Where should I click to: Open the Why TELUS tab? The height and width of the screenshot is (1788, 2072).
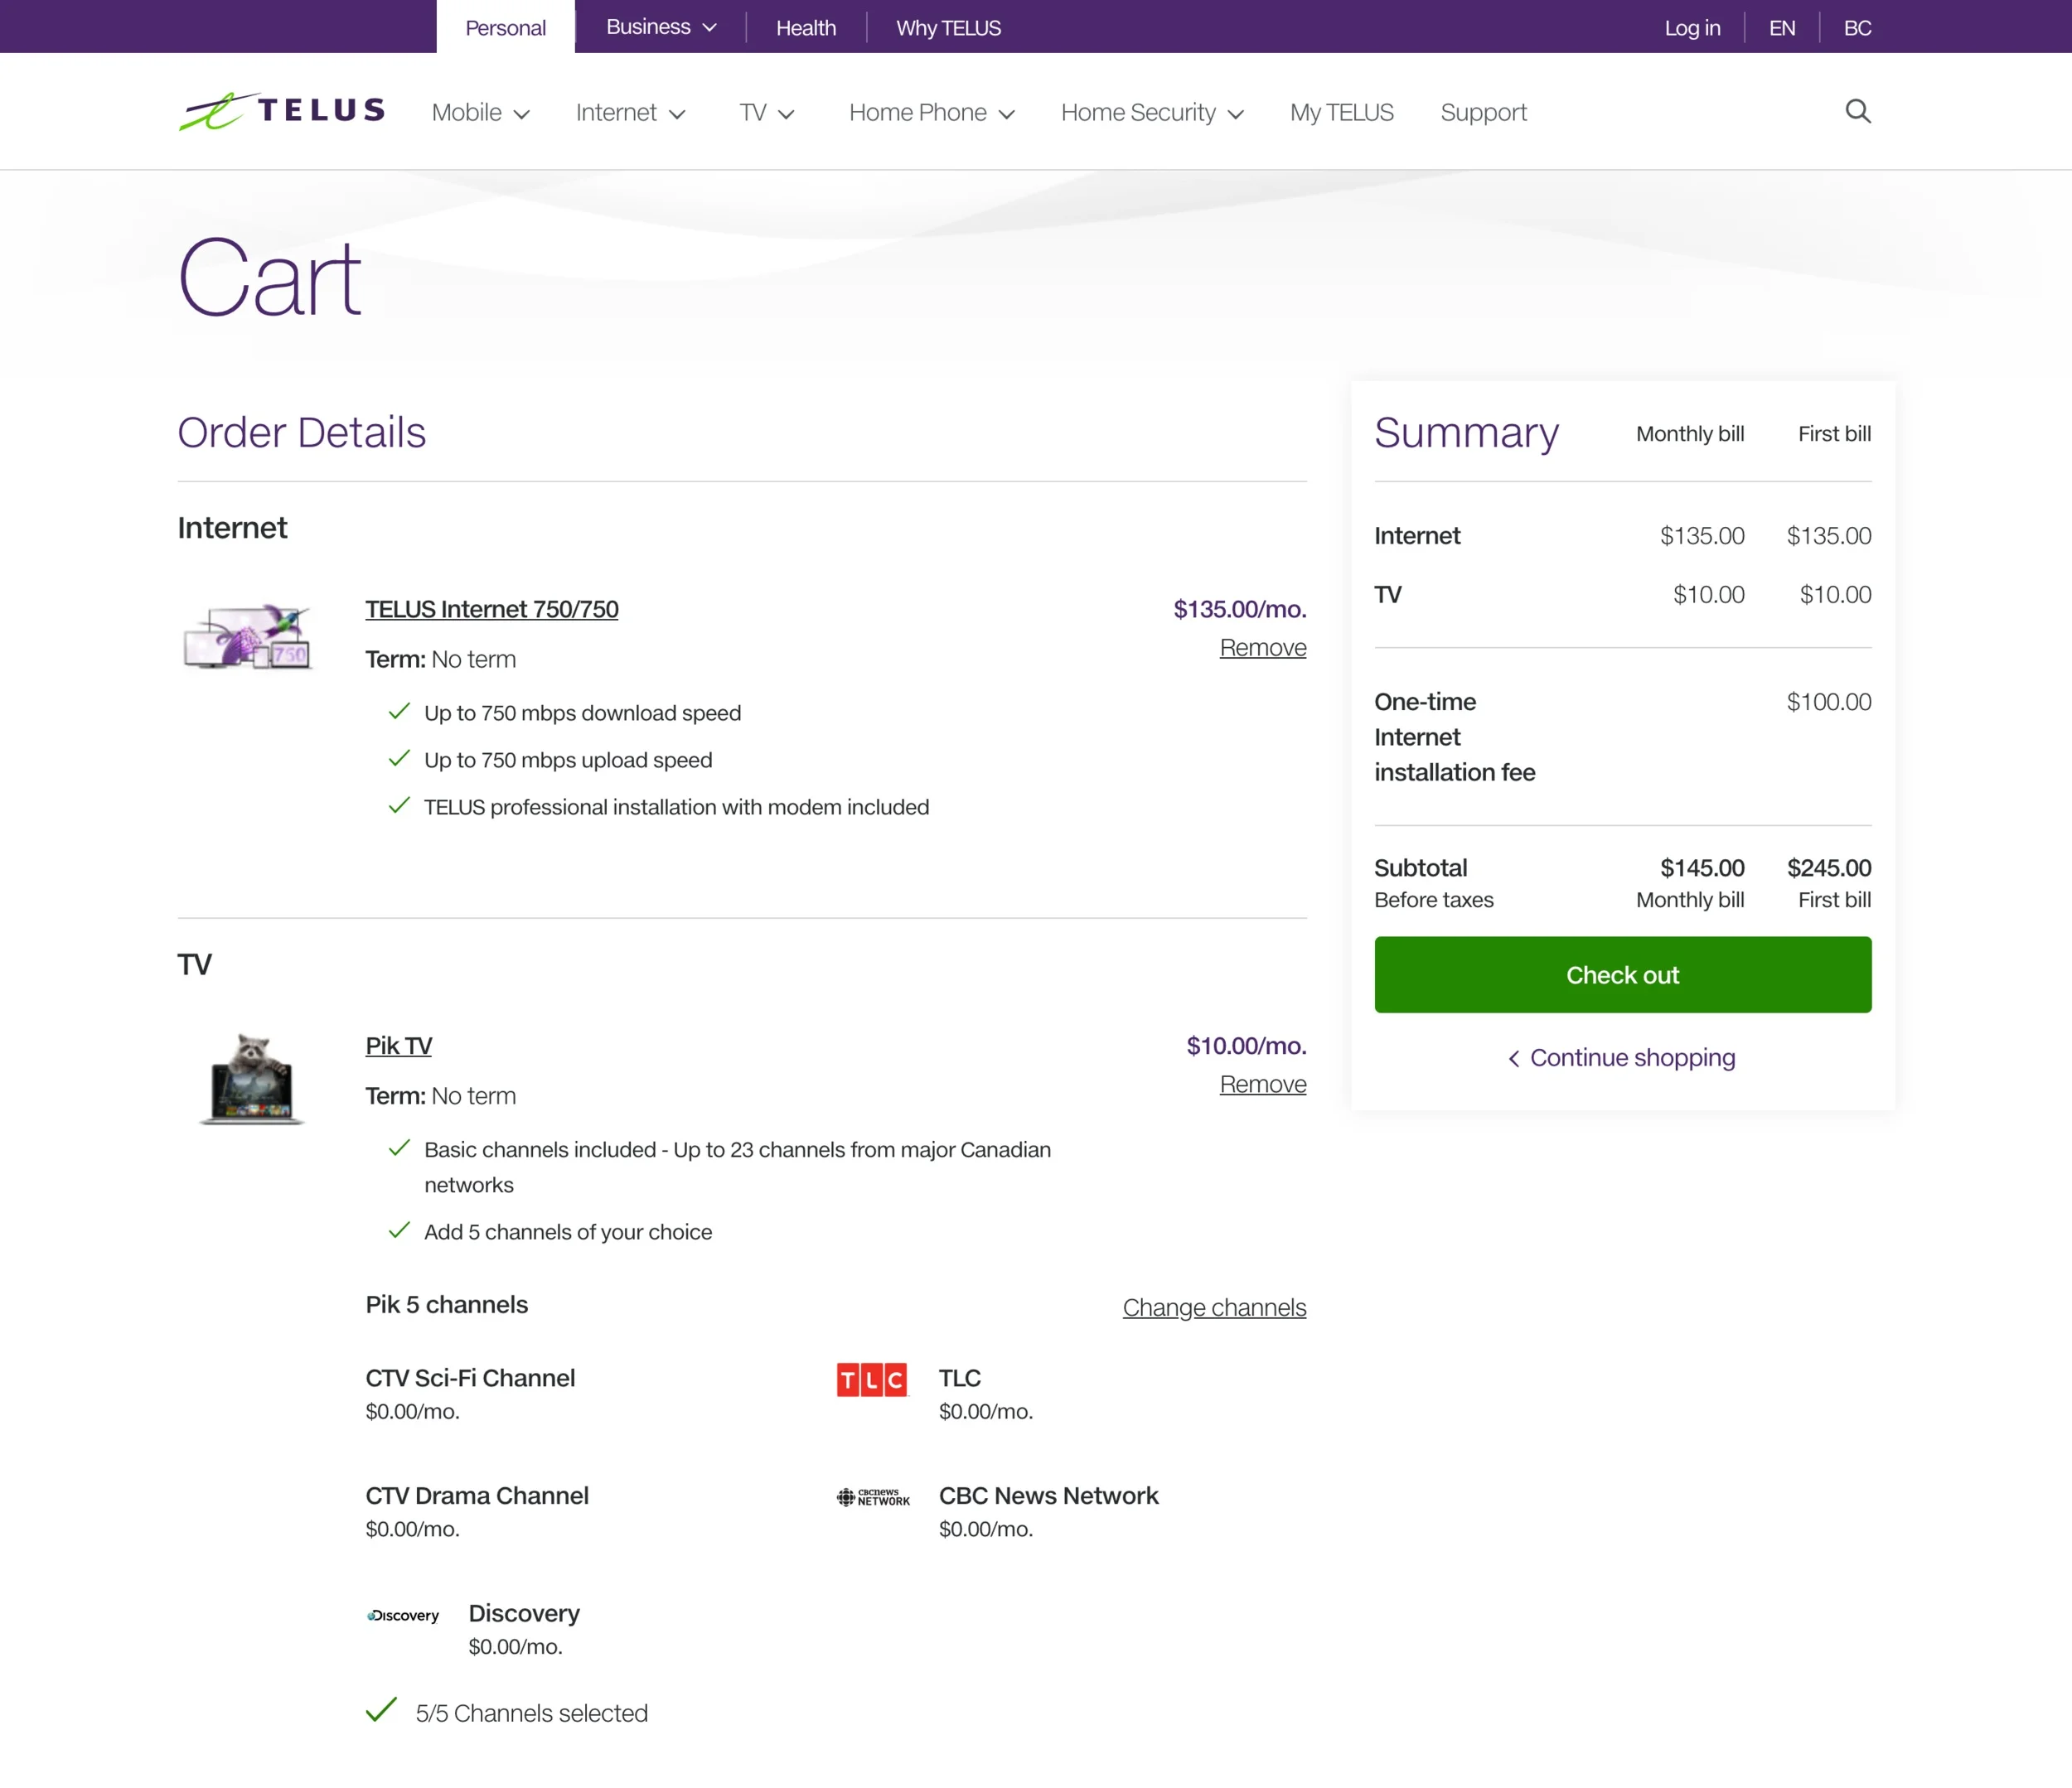(948, 28)
